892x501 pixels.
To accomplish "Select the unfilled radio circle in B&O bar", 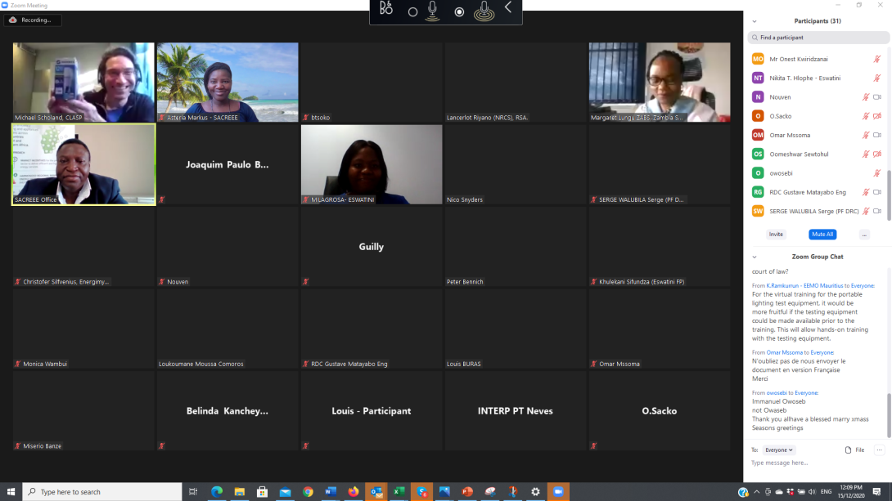I will [413, 12].
